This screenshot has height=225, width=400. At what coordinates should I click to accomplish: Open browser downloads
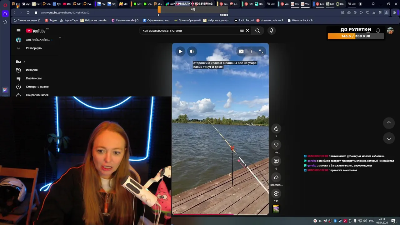pyautogui.click(x=374, y=12)
